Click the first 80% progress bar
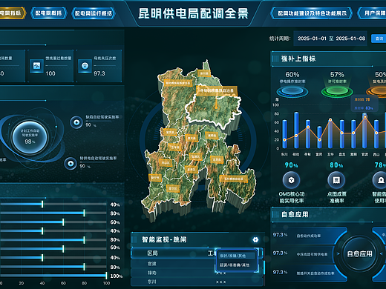 (53, 213)
